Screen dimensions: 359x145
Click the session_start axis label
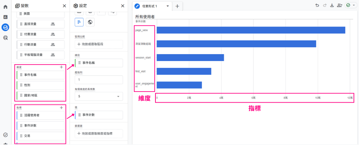coord(143,58)
